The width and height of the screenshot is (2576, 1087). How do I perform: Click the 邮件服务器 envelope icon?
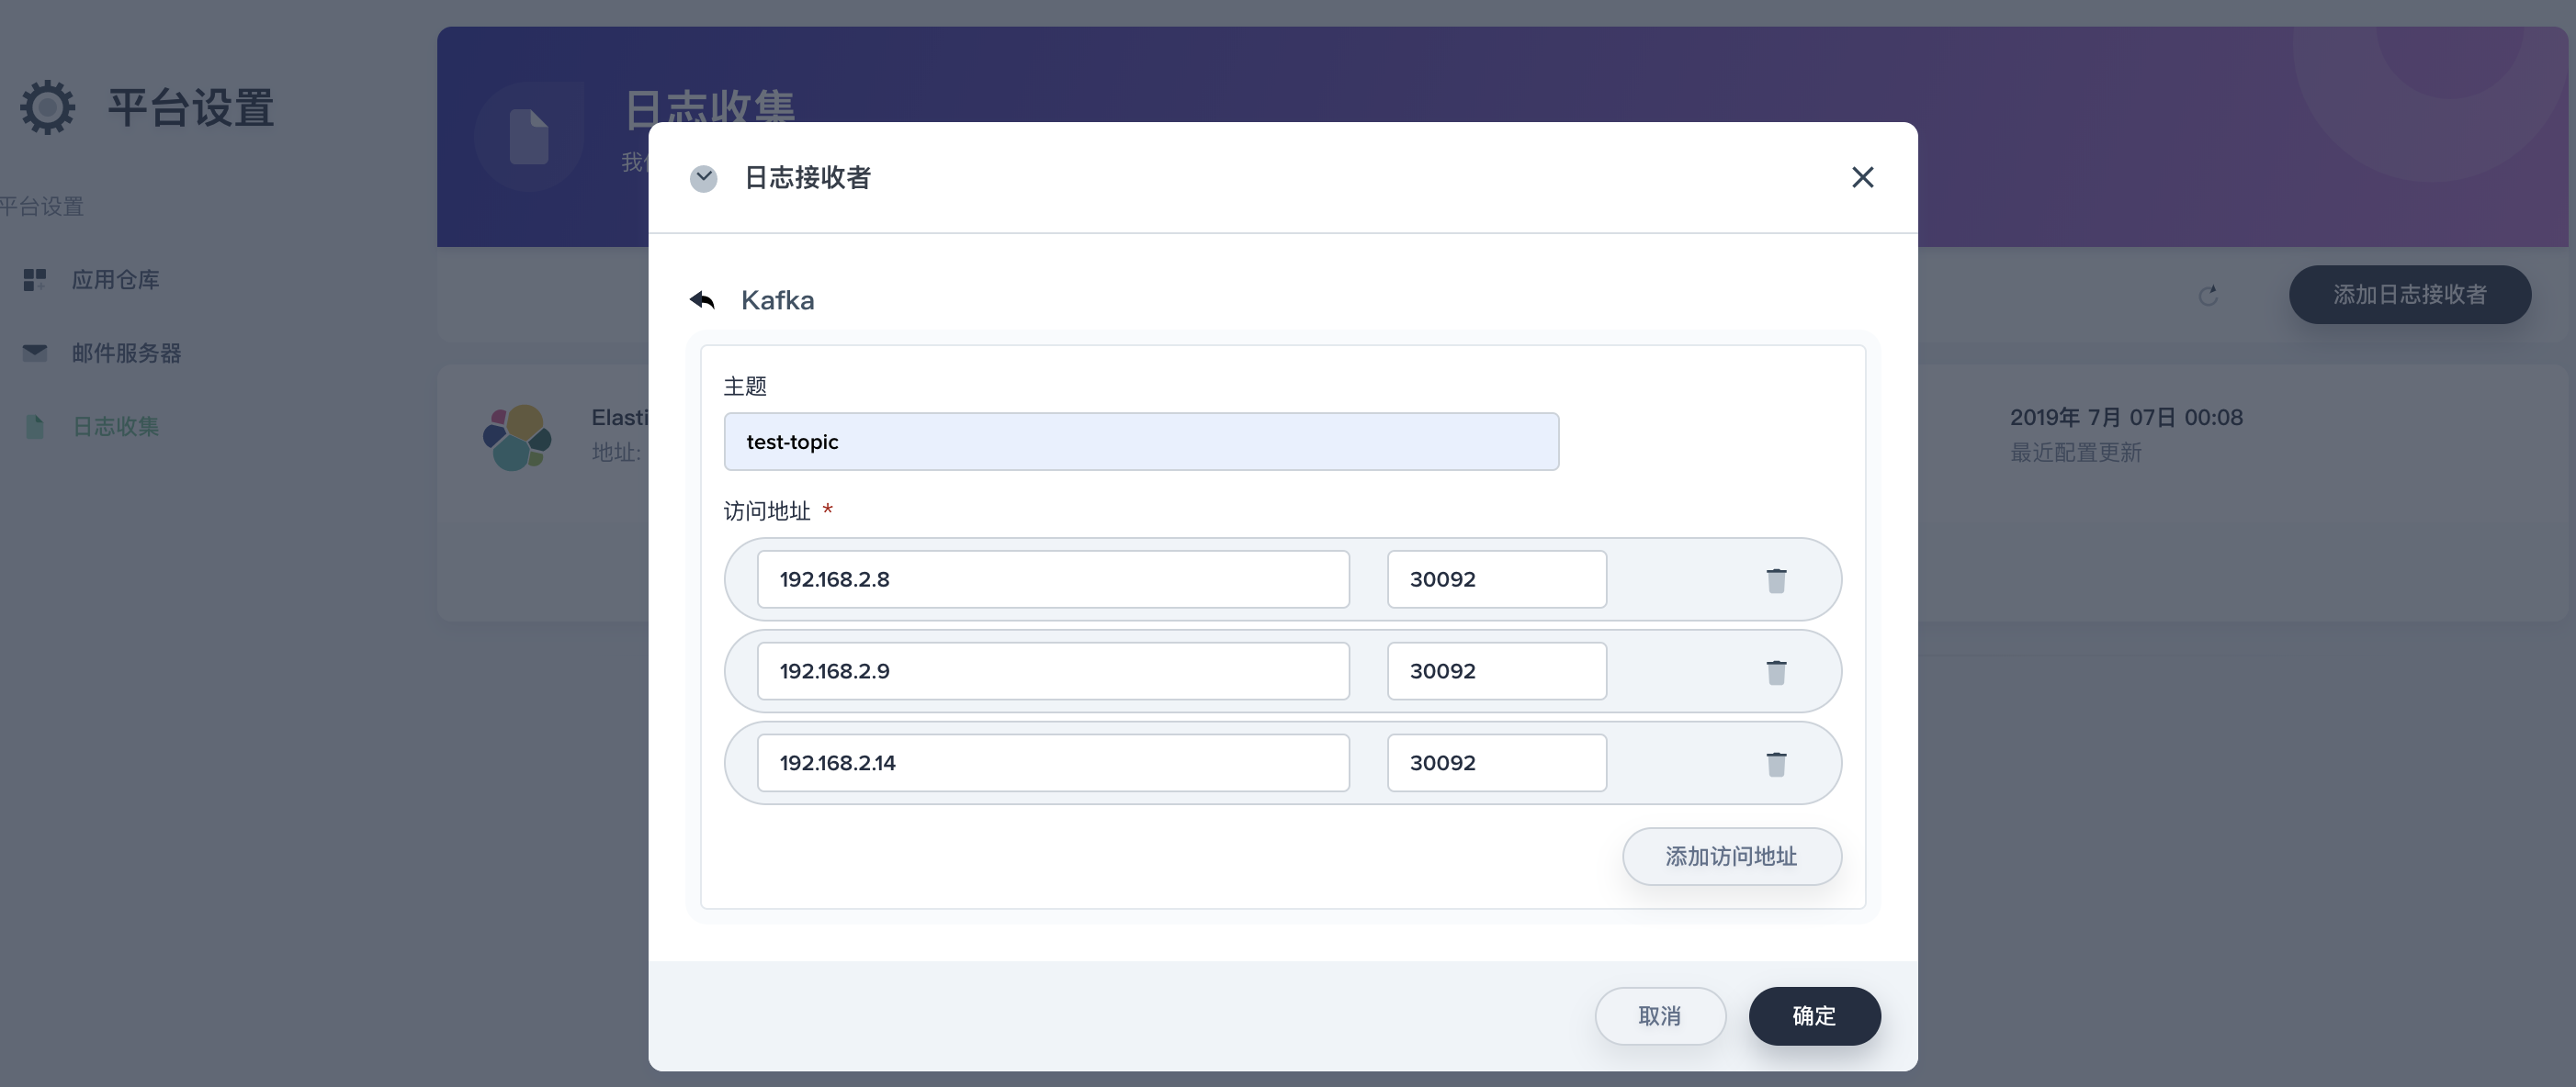point(35,353)
